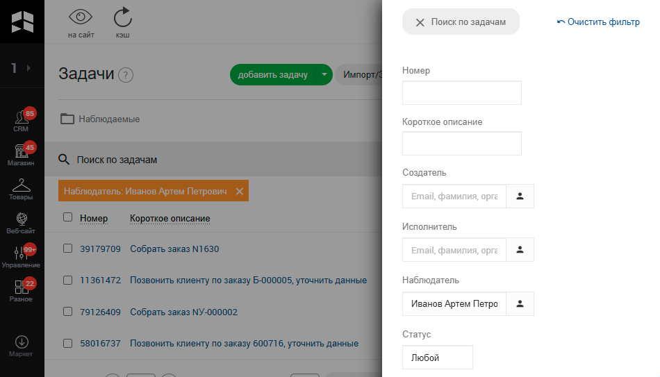
Task: Click the 'кэш' refresh icon
Action: pyautogui.click(x=122, y=18)
